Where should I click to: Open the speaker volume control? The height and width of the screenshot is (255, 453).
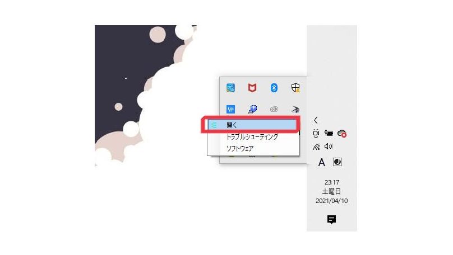(x=329, y=147)
